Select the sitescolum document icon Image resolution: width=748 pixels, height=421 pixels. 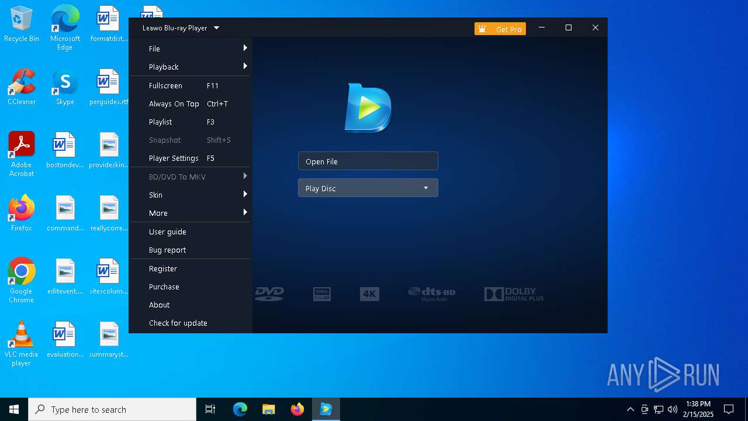[x=109, y=277]
